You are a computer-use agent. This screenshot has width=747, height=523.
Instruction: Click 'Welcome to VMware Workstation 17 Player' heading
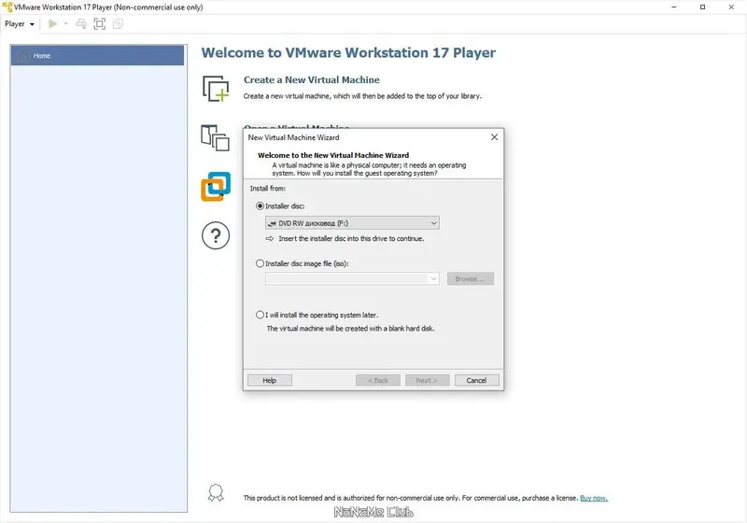(x=348, y=52)
